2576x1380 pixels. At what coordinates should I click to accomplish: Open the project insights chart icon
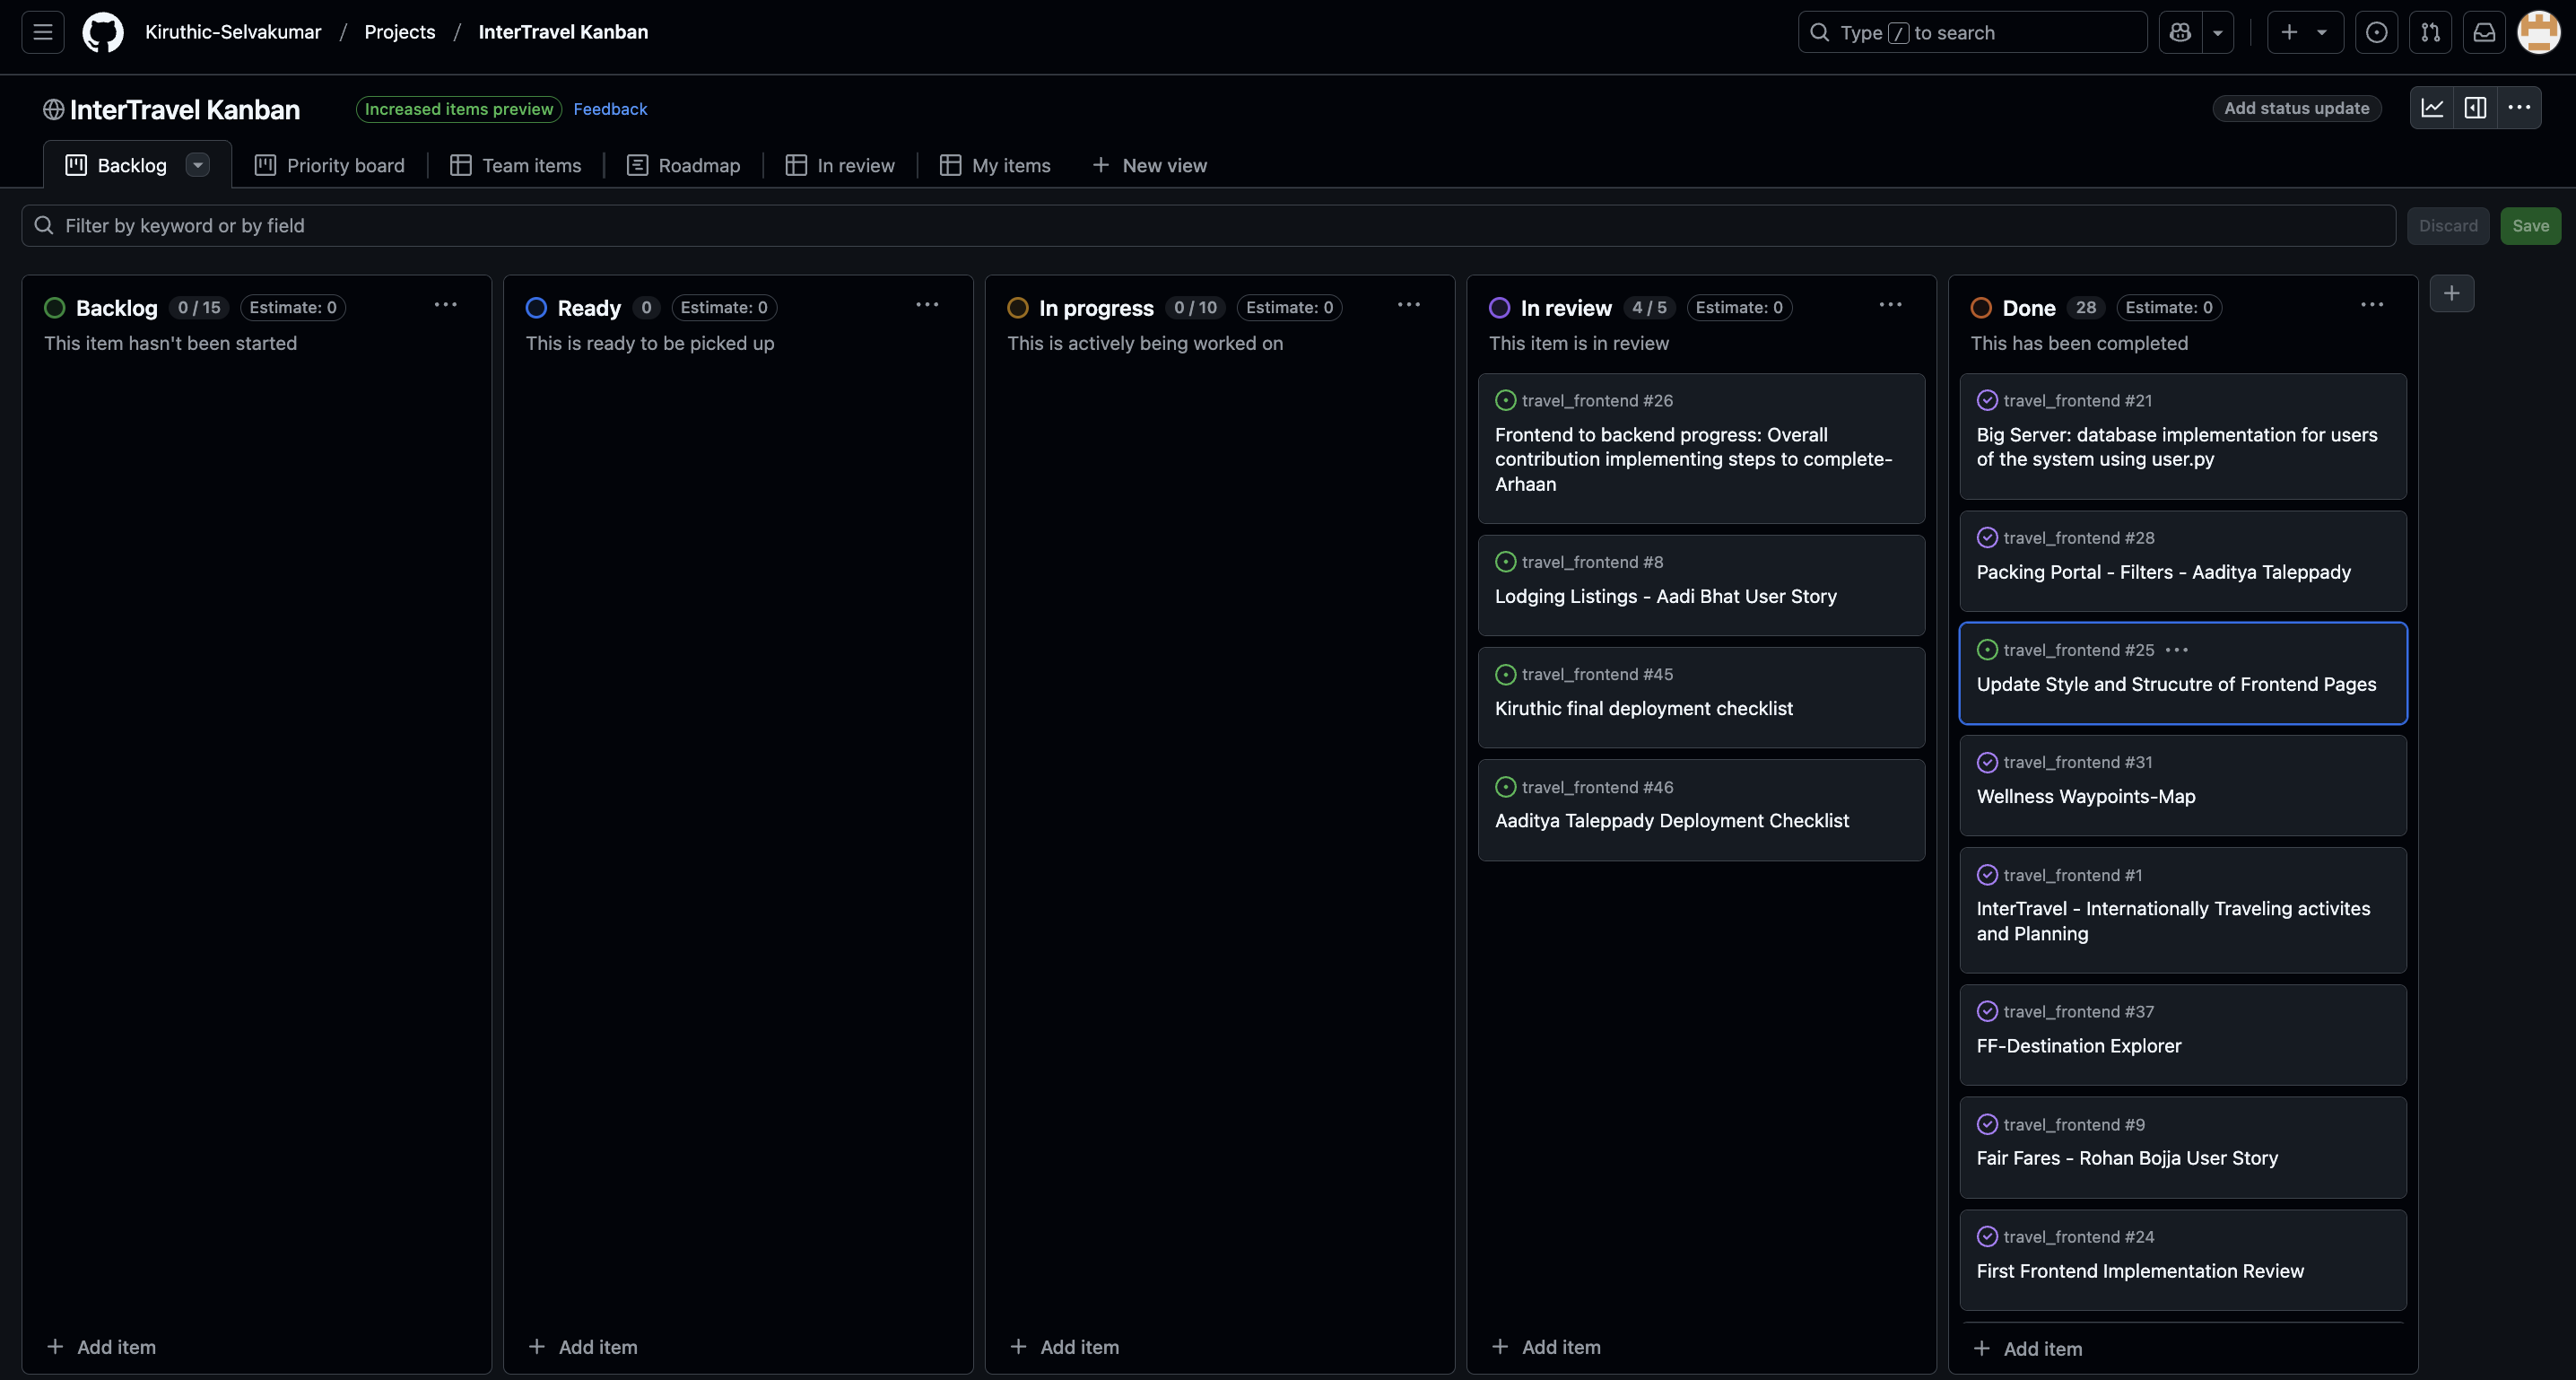[x=2432, y=107]
